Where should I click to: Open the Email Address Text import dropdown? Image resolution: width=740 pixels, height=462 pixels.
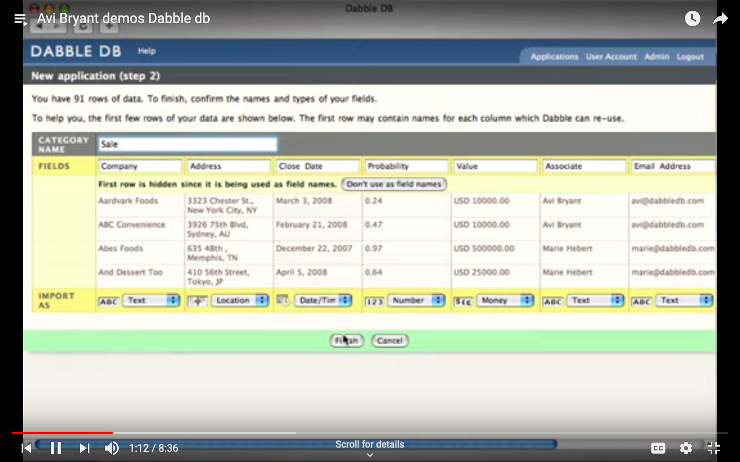(684, 300)
